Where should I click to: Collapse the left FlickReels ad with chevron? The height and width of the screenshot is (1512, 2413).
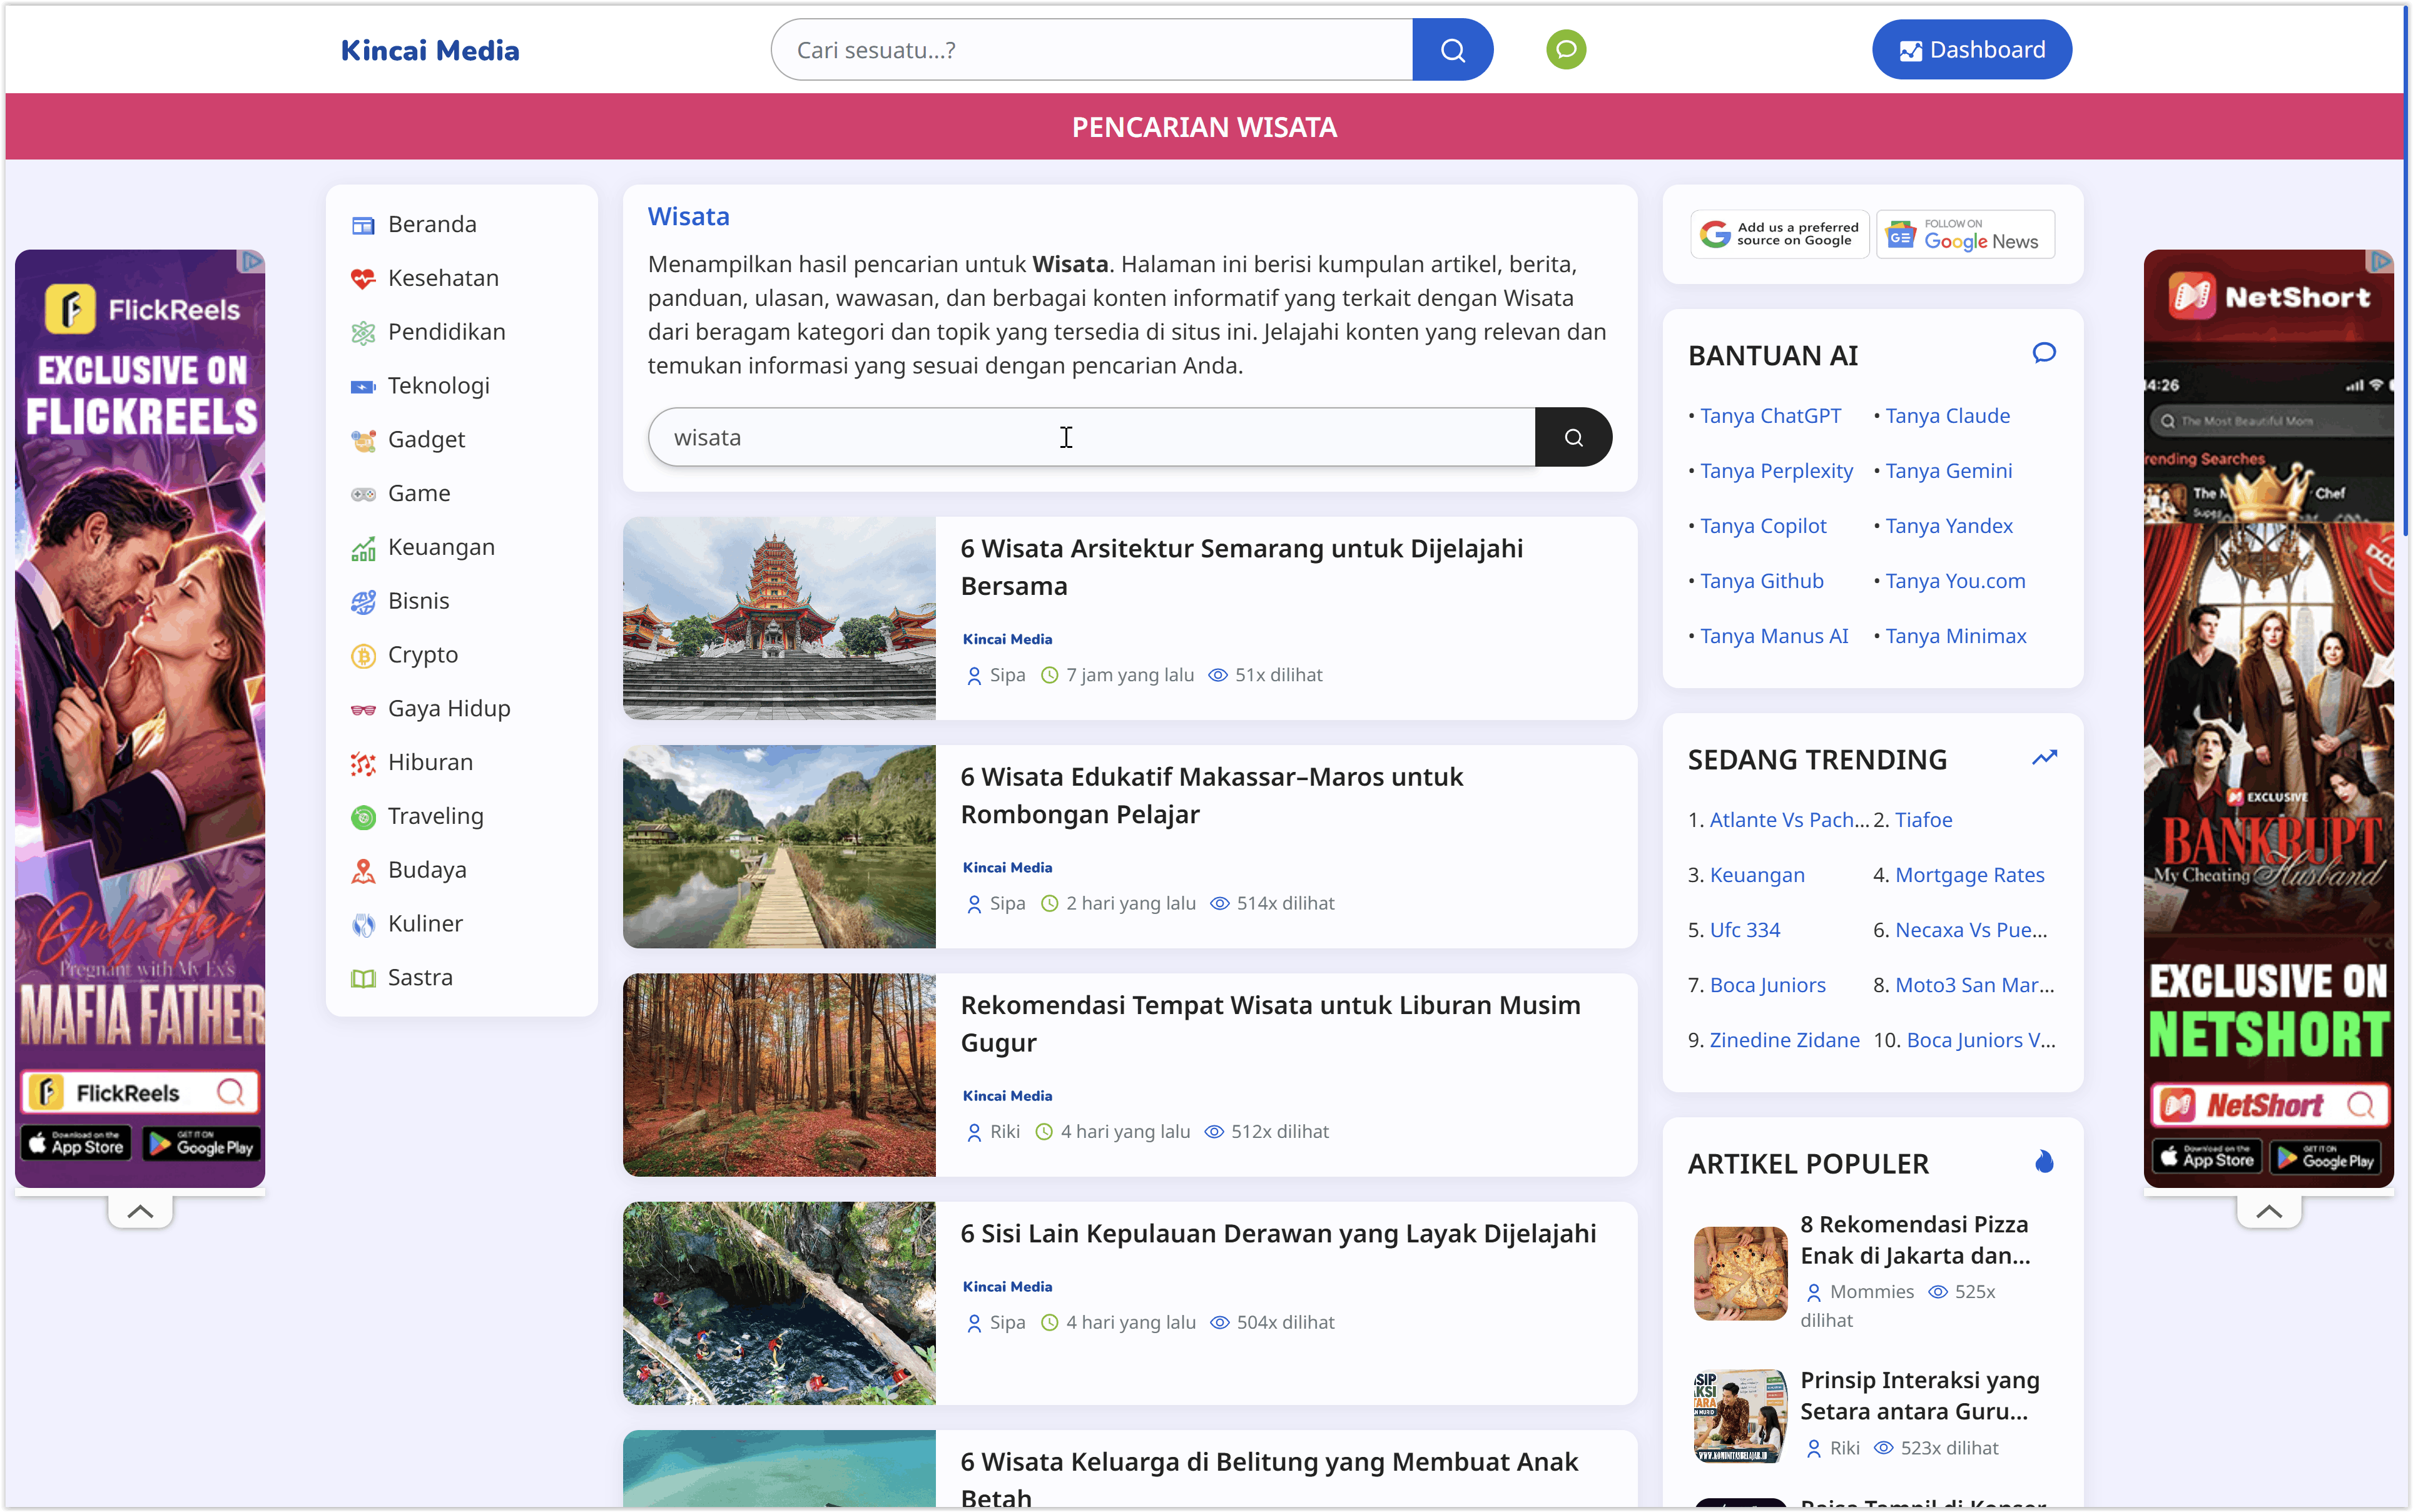click(x=140, y=1212)
